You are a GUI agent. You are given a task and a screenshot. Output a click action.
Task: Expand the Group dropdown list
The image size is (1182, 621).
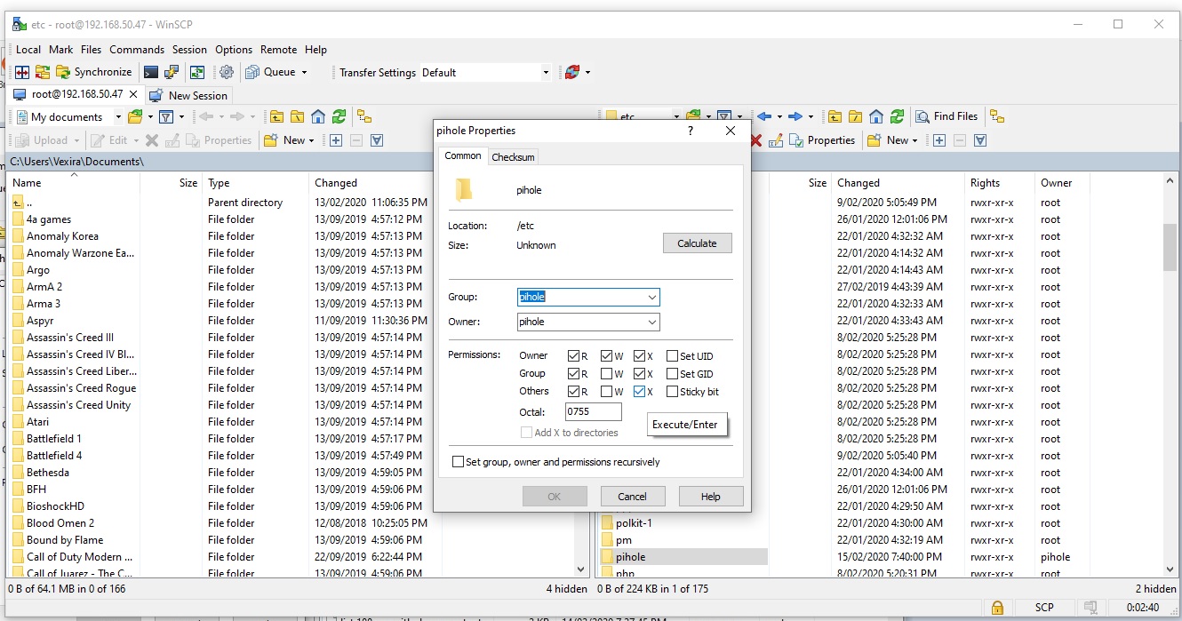pyautogui.click(x=651, y=298)
